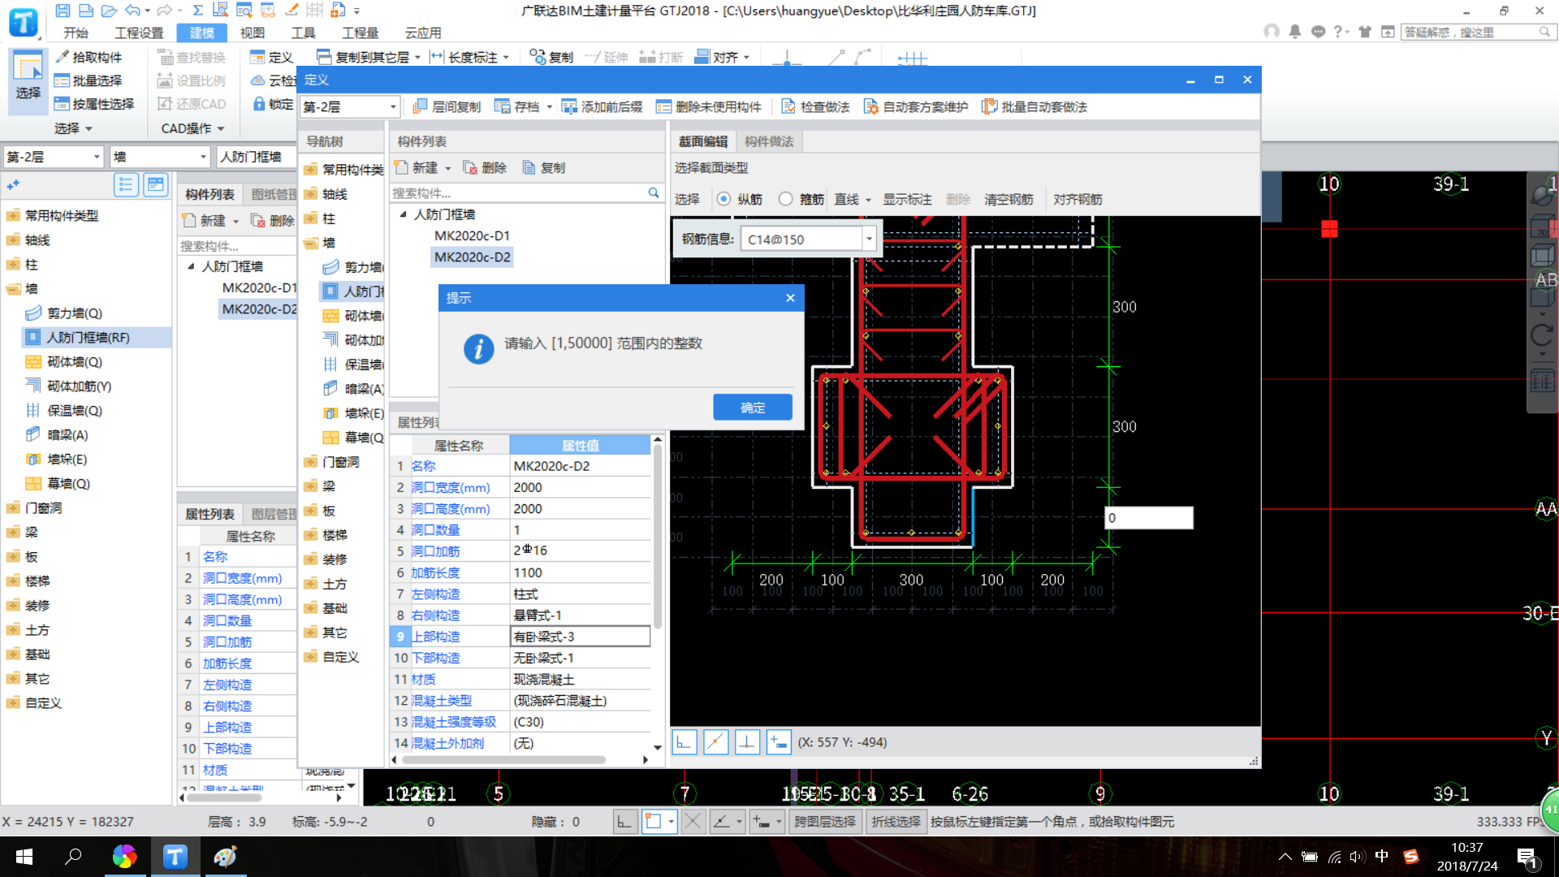Click the open-folder icon in quick access toolbar

click(109, 11)
